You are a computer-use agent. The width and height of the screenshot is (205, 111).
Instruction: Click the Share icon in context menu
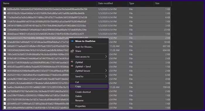point(72,51)
